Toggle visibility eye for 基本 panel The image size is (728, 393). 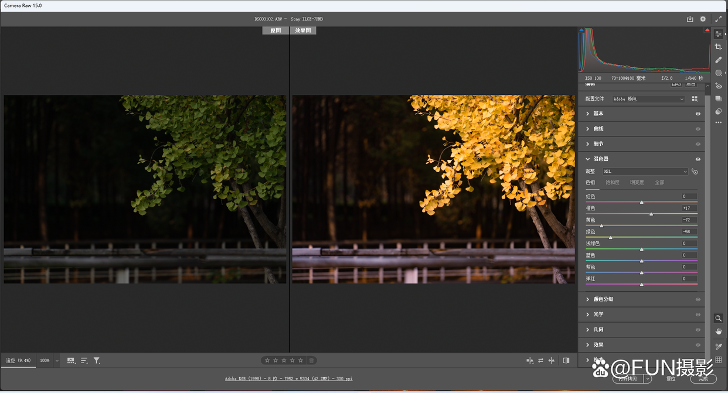[698, 114]
